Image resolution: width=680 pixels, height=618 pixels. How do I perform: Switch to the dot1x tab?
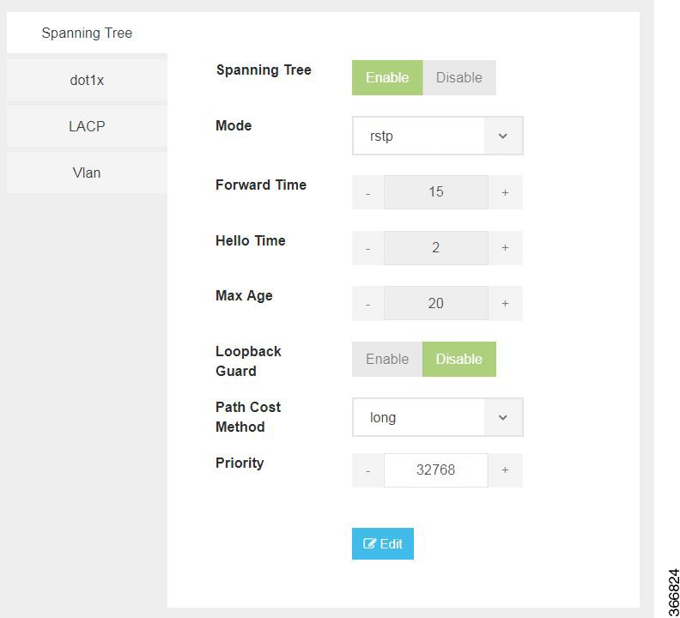87,80
